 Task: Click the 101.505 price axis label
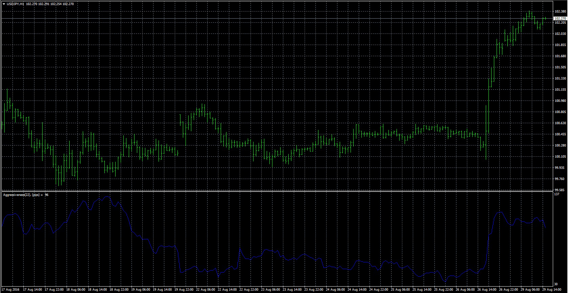pos(560,67)
